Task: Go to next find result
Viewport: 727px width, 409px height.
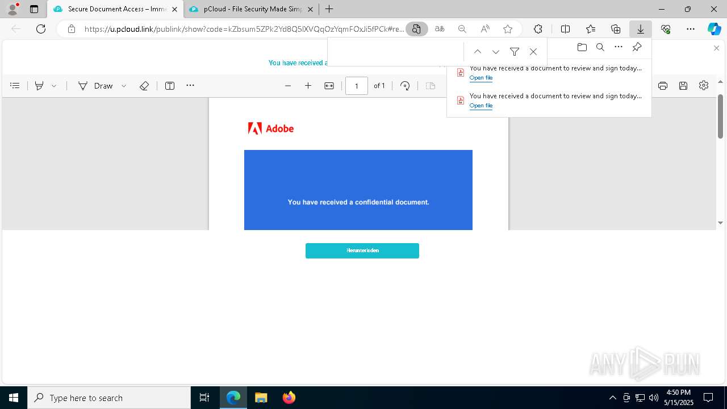Action: pyautogui.click(x=496, y=52)
